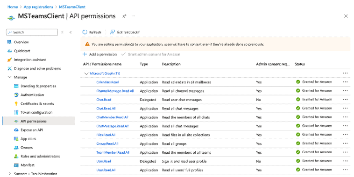Image resolution: width=354 pixels, height=177 pixels.
Task: Collapse the Microsoft Graph (11) permissions group
Action: coord(86,74)
